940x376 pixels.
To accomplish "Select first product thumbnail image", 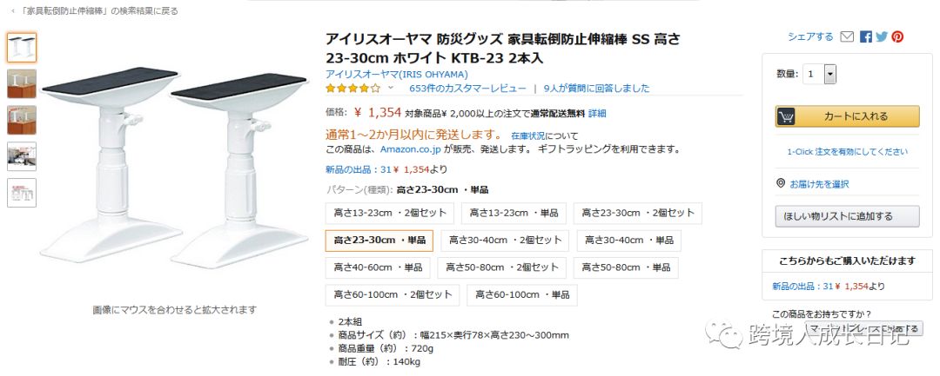I will point(22,48).
